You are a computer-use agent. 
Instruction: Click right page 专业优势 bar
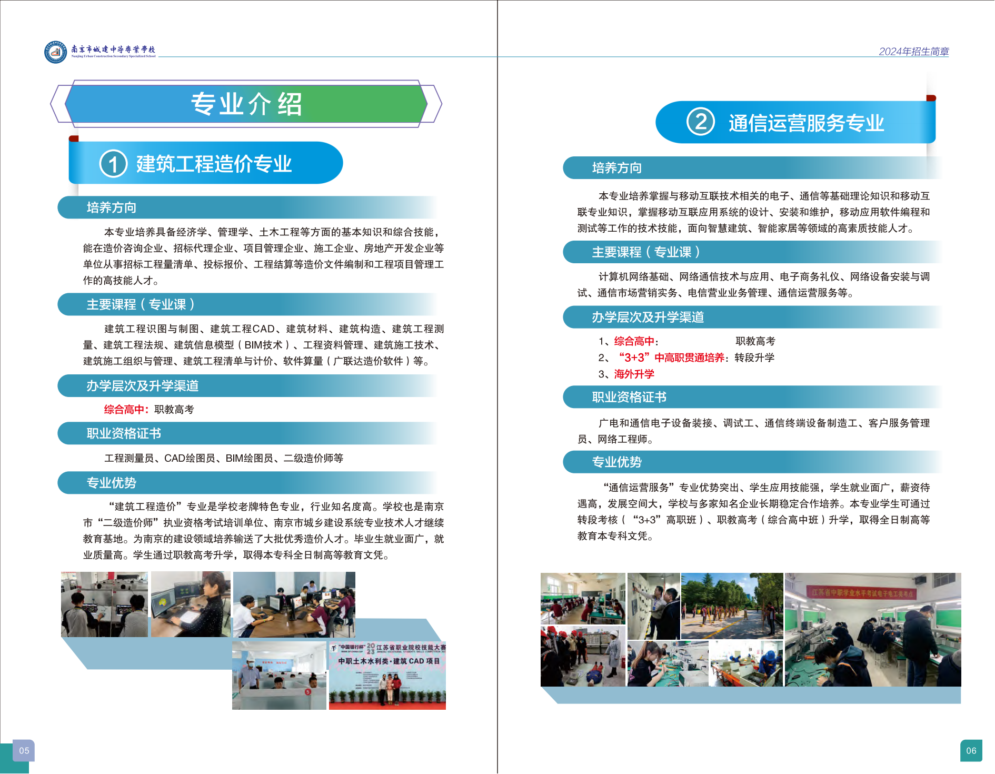[x=753, y=462]
